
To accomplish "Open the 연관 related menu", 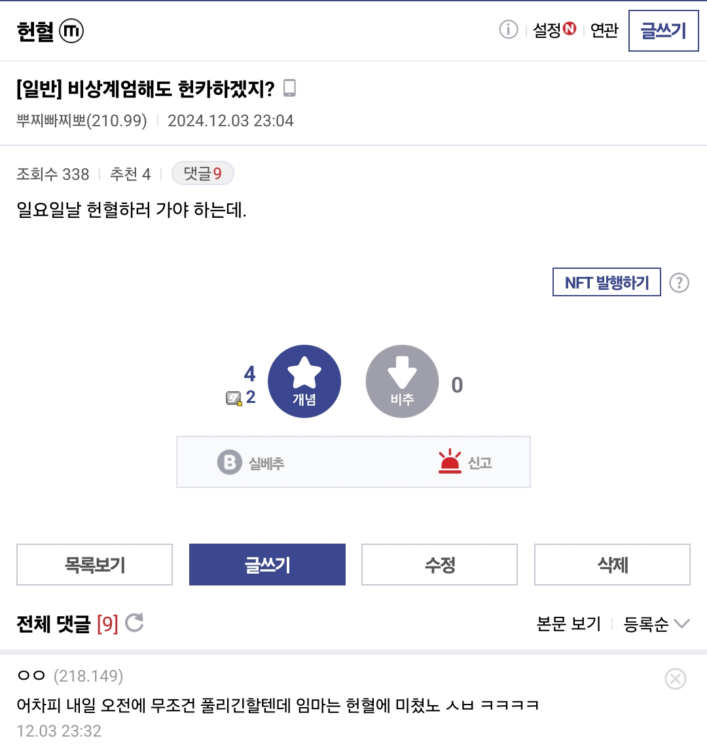I will point(604,30).
